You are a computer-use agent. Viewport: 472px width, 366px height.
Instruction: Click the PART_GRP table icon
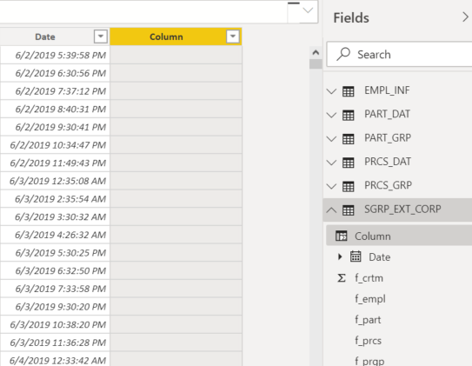(x=349, y=139)
